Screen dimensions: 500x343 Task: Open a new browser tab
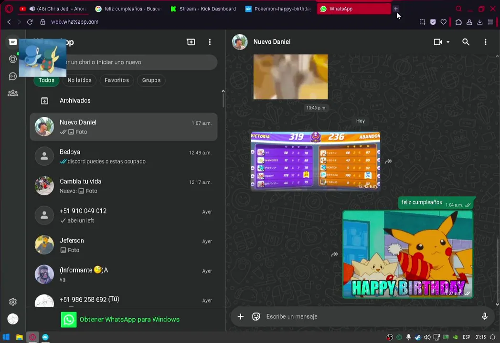coord(396,9)
